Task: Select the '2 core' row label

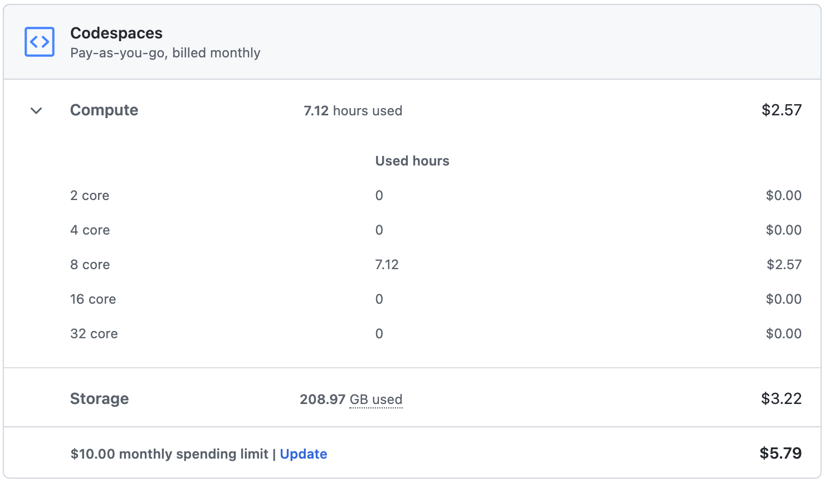Action: [x=90, y=196]
